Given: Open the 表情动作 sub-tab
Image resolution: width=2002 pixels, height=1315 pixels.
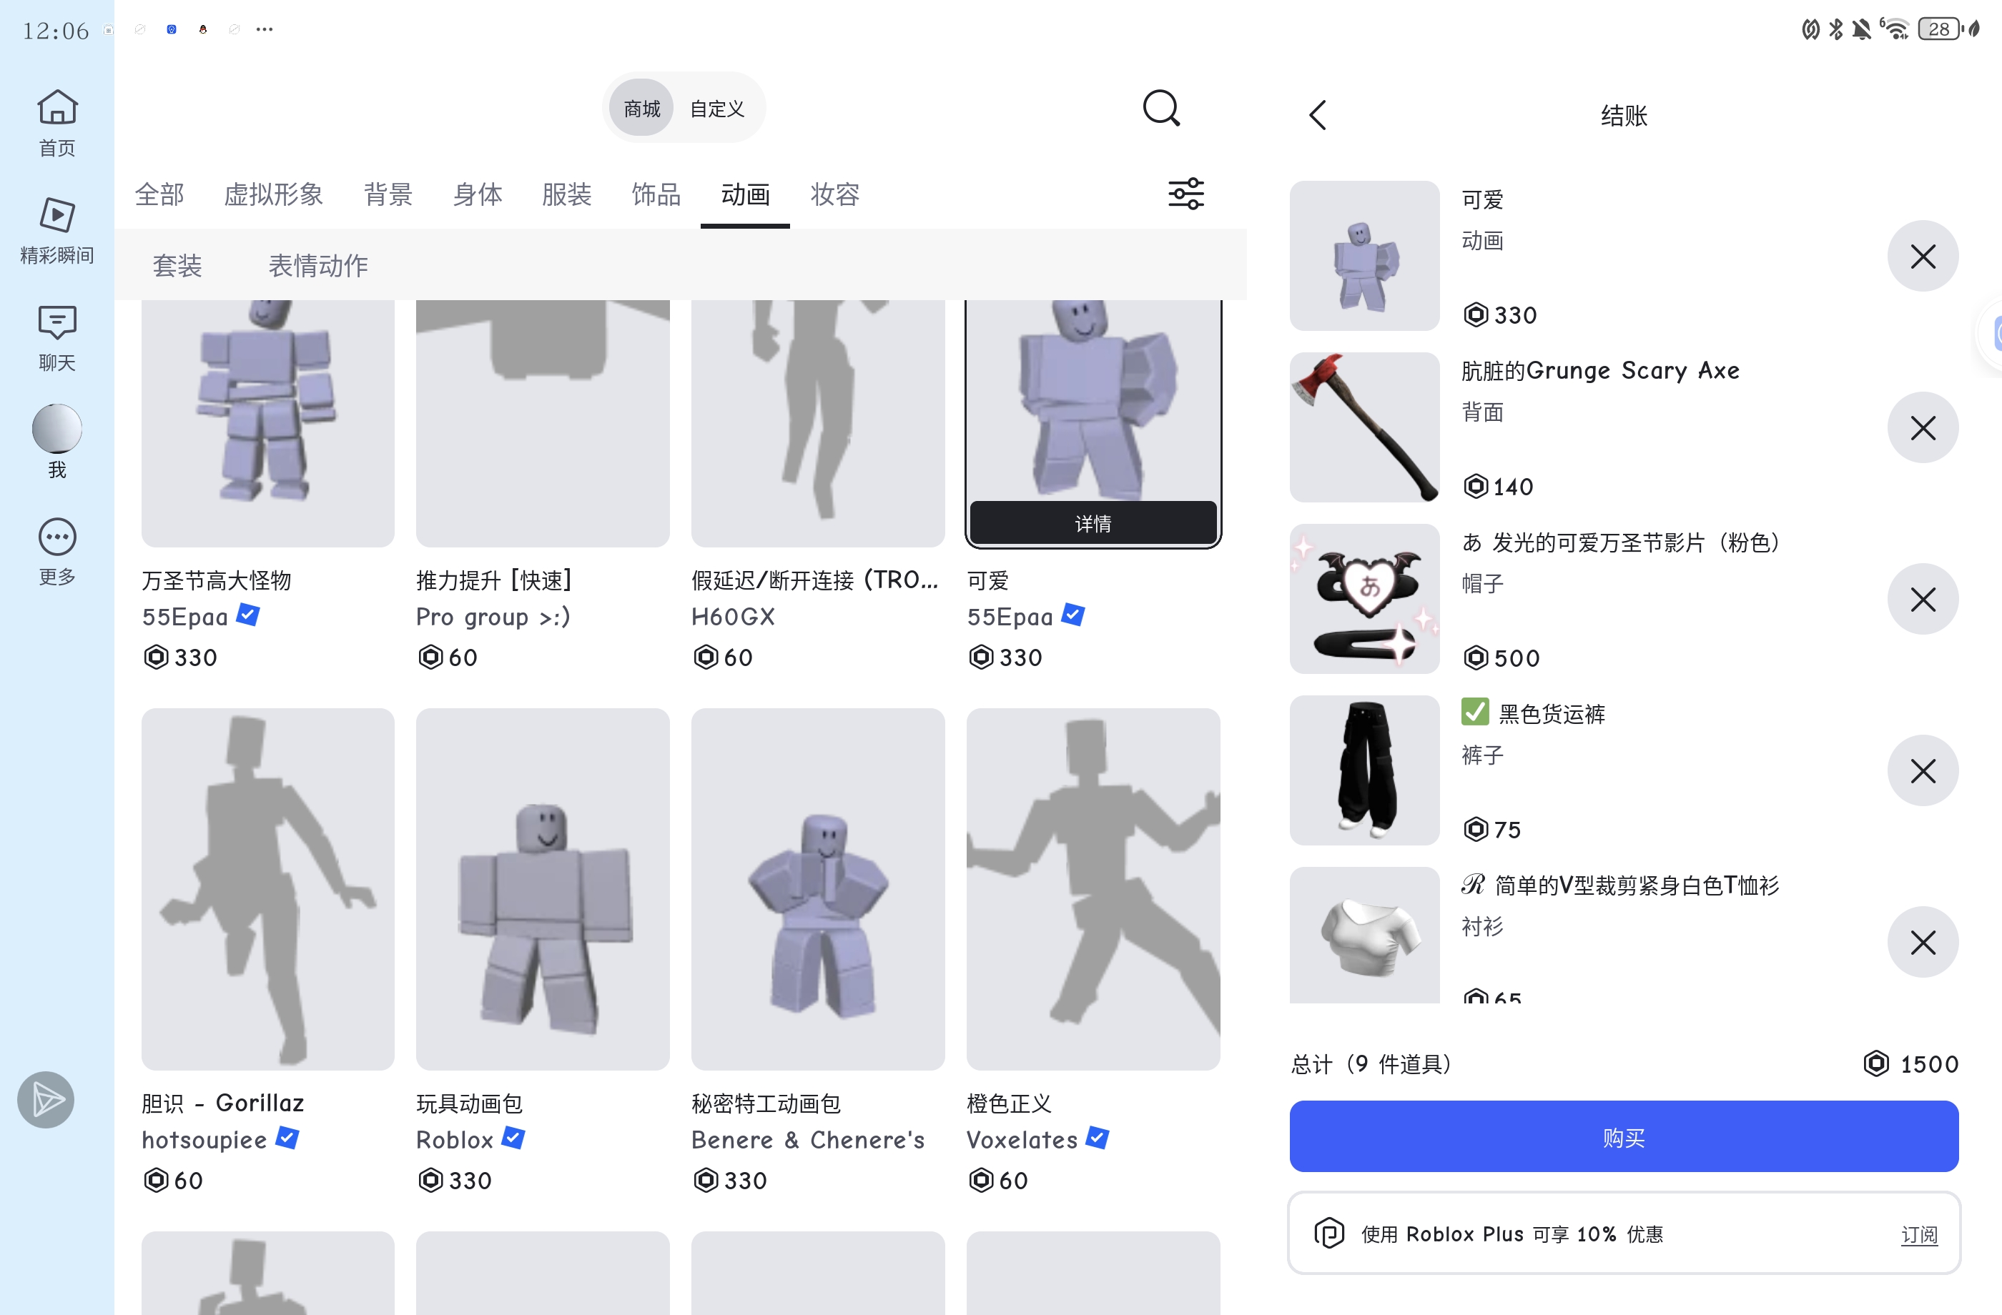Looking at the screenshot, I should point(318,266).
